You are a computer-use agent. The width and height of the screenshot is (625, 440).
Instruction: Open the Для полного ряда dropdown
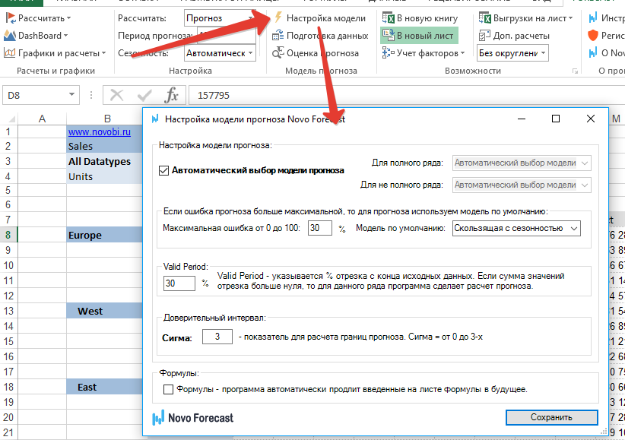[522, 163]
